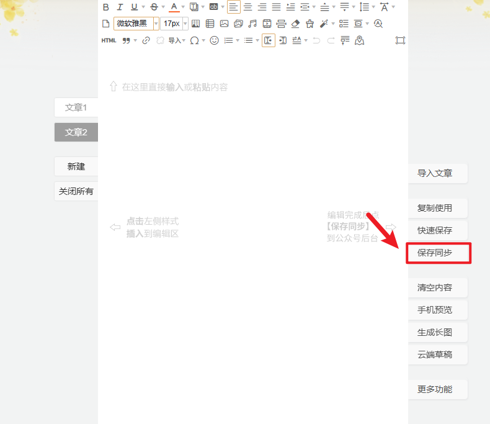
Task: Open the image float layout icon
Action: 358,24
